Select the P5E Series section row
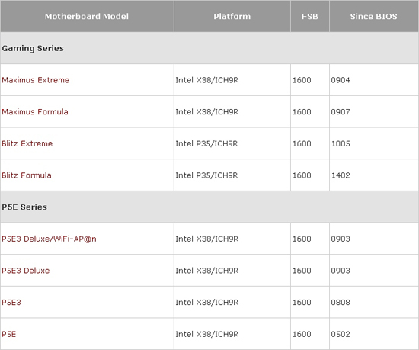Viewport: 419px width, 350px height. pyautogui.click(x=209, y=207)
